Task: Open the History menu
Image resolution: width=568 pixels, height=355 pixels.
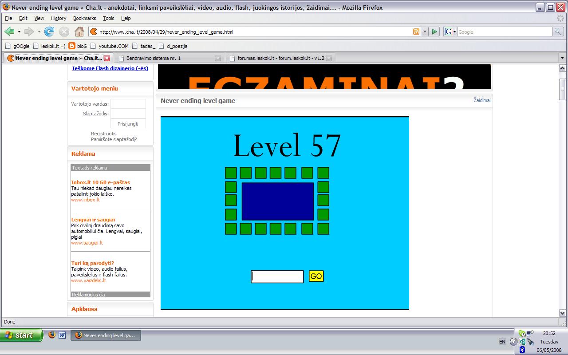Action: [x=59, y=18]
